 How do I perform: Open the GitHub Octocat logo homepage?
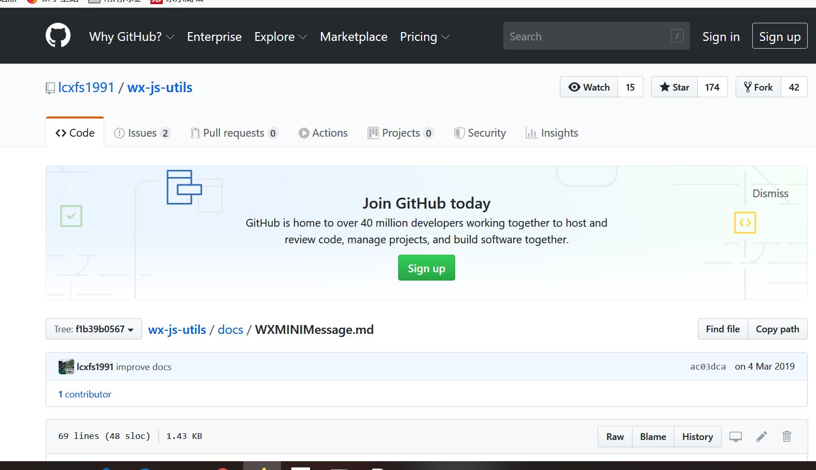(58, 36)
